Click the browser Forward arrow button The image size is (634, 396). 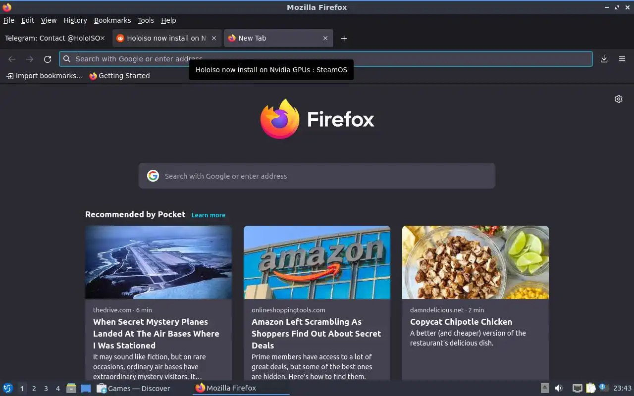(30, 59)
